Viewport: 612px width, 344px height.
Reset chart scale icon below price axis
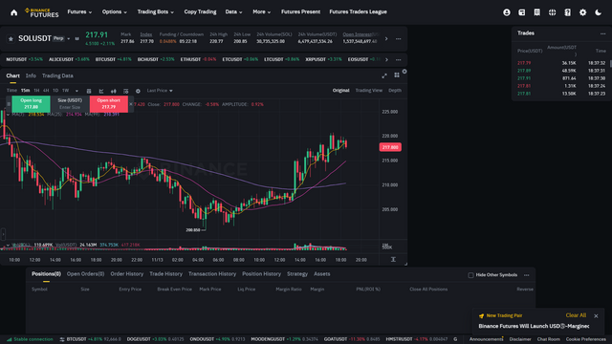393,259
